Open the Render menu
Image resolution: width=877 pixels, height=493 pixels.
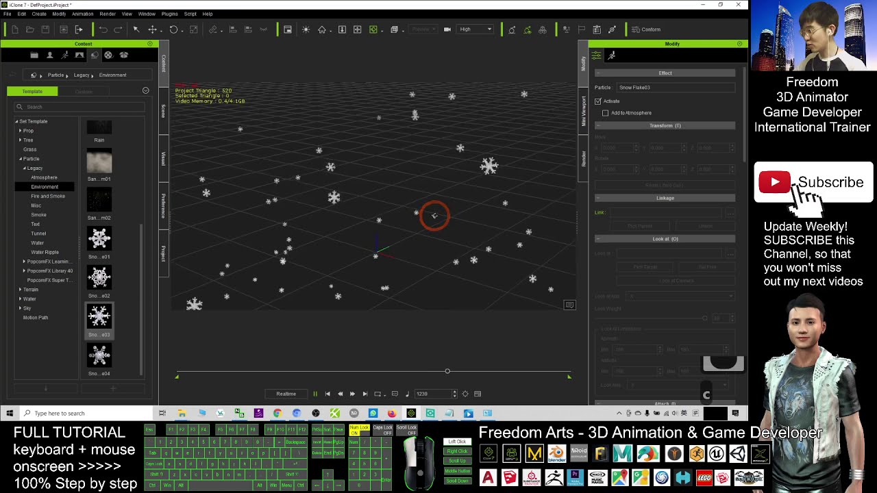tap(108, 14)
